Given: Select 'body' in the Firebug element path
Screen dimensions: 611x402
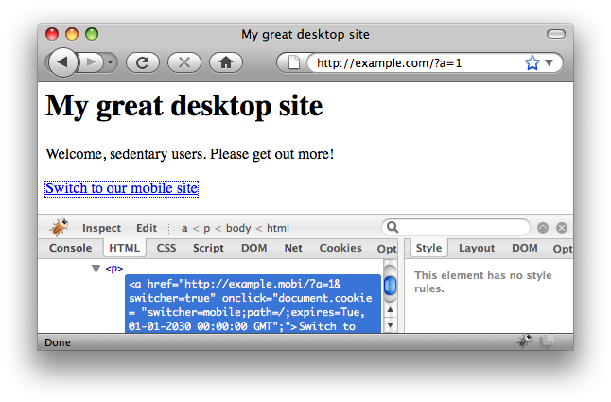Looking at the screenshot, I should 238,228.
